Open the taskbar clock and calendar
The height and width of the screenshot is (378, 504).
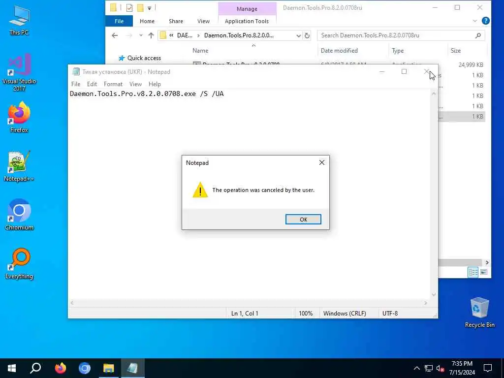(462, 368)
